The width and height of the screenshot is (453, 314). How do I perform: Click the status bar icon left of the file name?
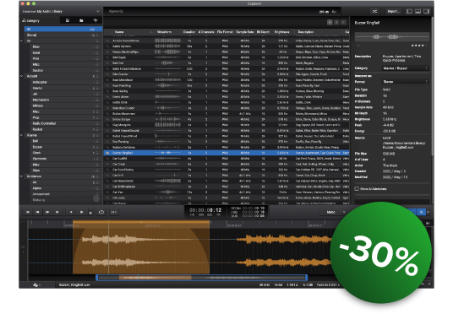(35, 284)
